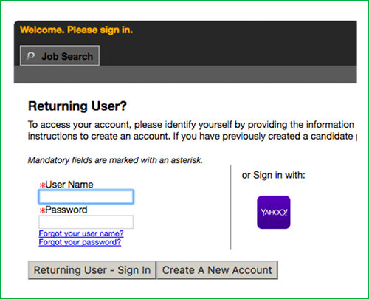Click the Welcome. Please sign in. header text
Image resolution: width=369 pixels, height=299 pixels.
click(76, 30)
